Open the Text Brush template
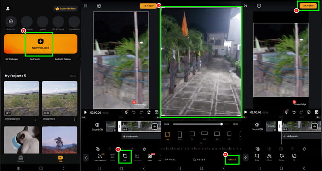The image size is (322, 171). (x=35, y=59)
